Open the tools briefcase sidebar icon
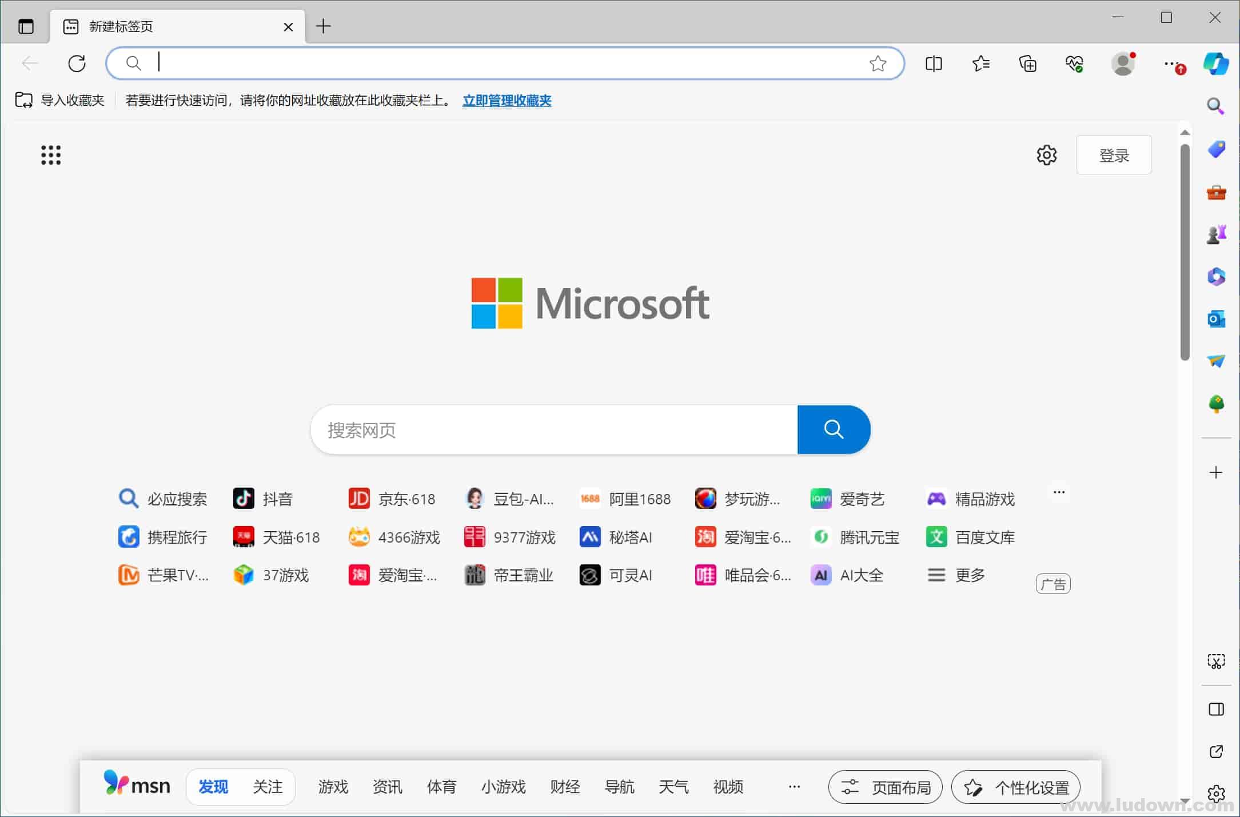Screen dimensions: 1240x817 1216,192
